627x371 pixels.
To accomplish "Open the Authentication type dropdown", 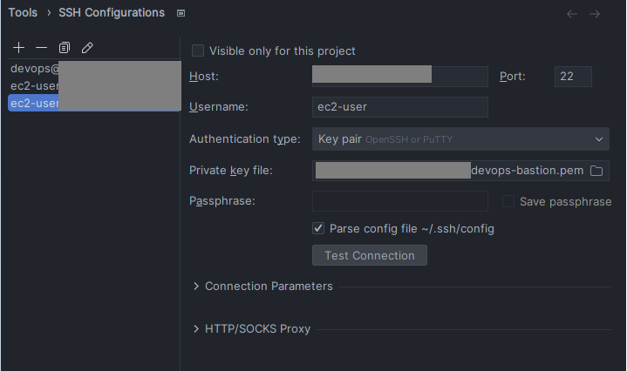I will [x=460, y=139].
